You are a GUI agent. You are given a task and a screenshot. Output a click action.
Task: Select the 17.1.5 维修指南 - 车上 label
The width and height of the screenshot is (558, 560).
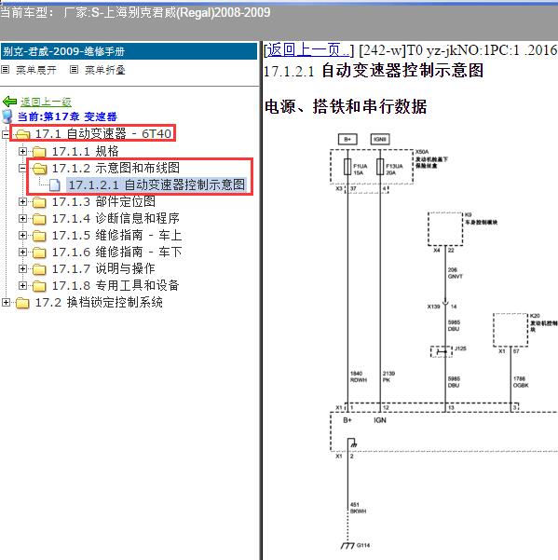pyautogui.click(x=117, y=236)
